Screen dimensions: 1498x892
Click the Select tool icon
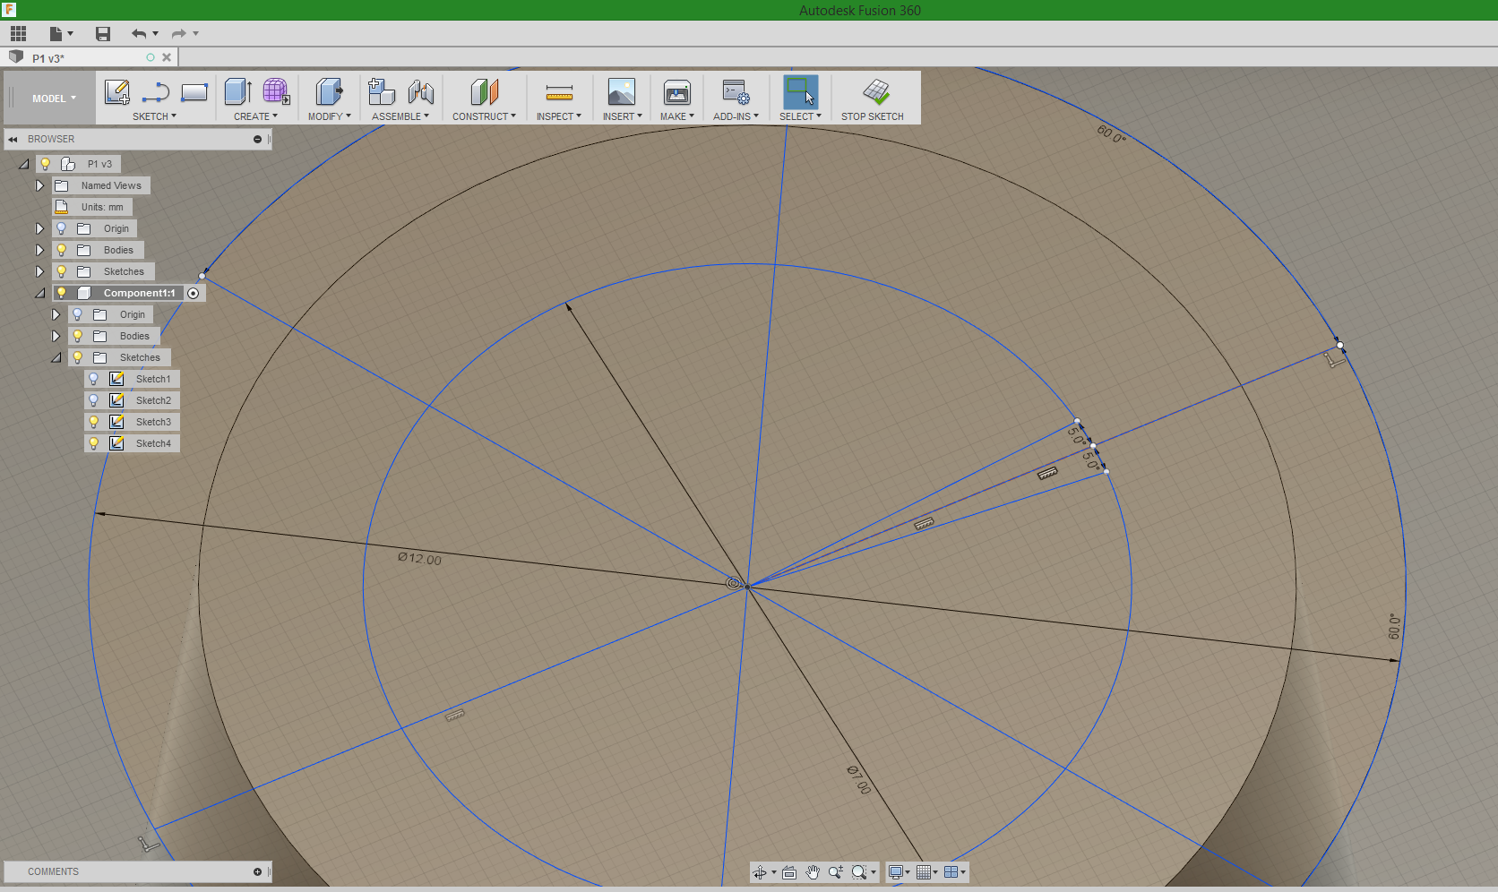click(800, 91)
